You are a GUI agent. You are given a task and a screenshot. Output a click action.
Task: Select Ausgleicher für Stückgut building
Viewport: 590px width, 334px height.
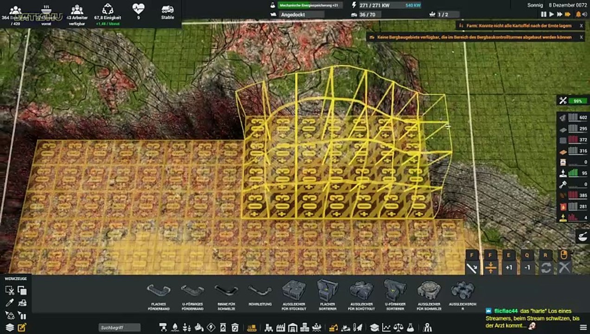(294, 295)
